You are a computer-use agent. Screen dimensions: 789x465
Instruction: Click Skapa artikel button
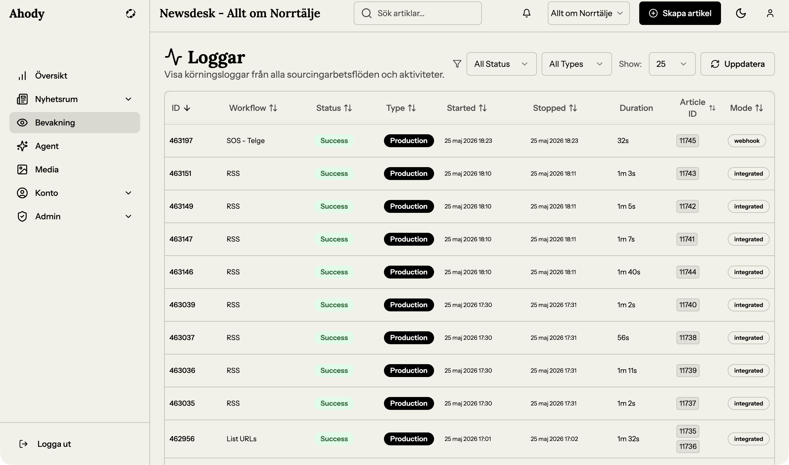pyautogui.click(x=680, y=13)
